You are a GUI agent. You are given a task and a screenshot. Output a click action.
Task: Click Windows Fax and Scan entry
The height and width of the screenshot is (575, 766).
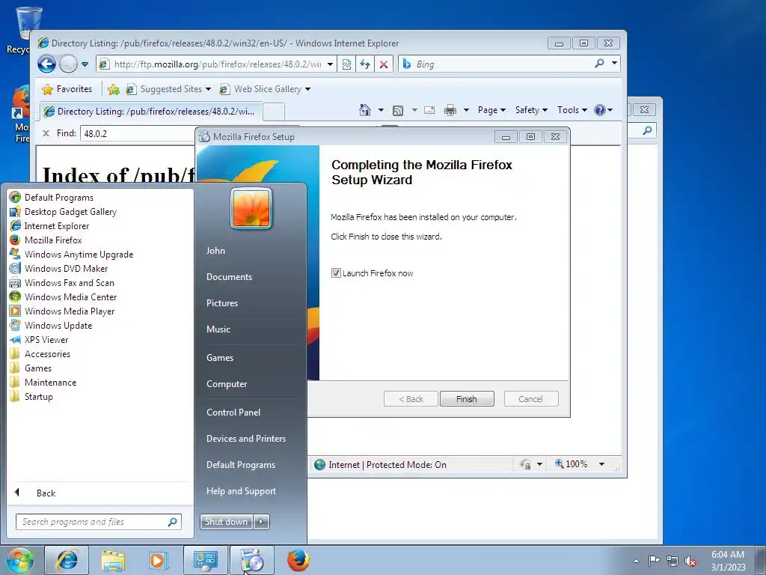pos(70,282)
